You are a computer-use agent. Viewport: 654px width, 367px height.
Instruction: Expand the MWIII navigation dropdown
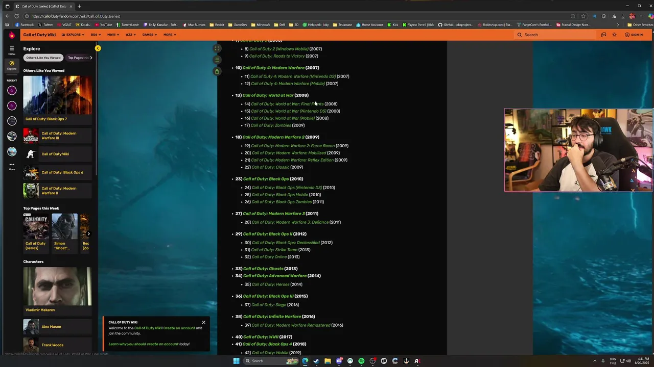[x=113, y=35]
